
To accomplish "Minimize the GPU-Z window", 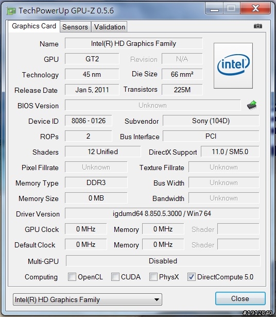I will coord(214,9).
